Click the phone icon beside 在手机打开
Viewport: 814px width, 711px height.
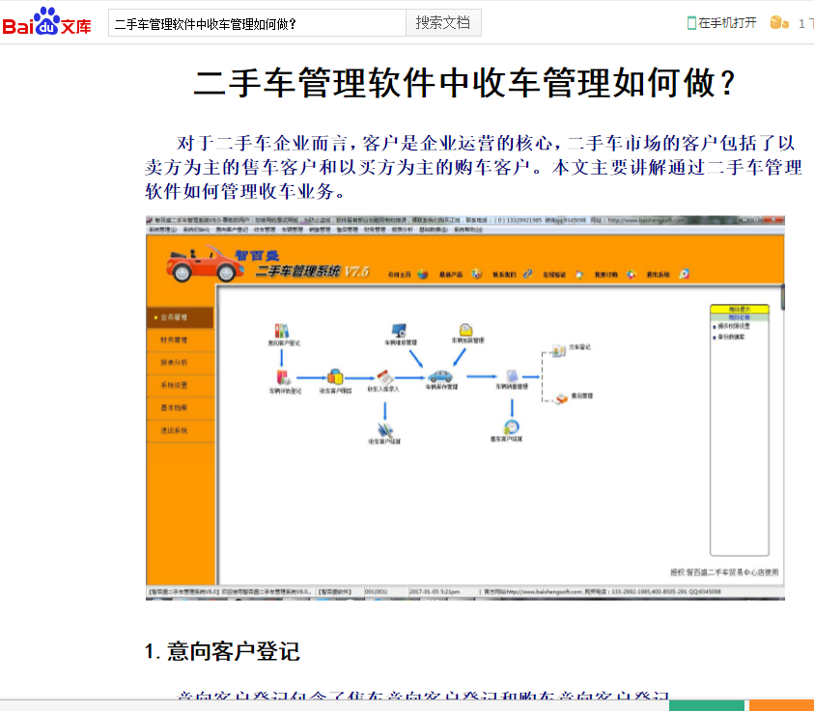(691, 23)
